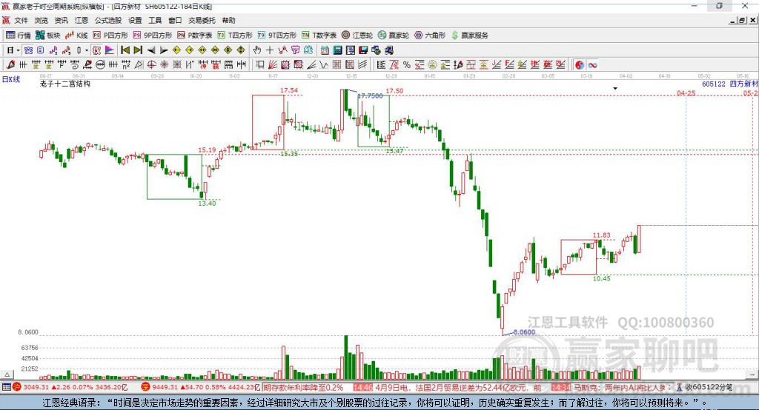Switch to the K线 candlestick view
Screen dimensions: 759x410
click(76, 36)
